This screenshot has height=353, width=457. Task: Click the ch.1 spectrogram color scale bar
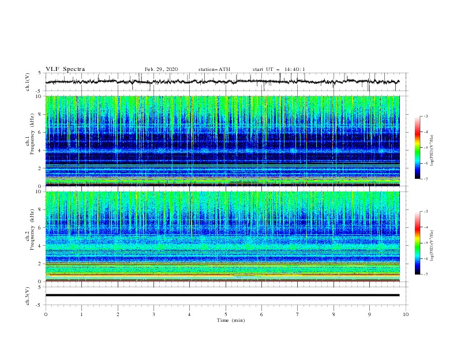pyautogui.click(x=417, y=148)
